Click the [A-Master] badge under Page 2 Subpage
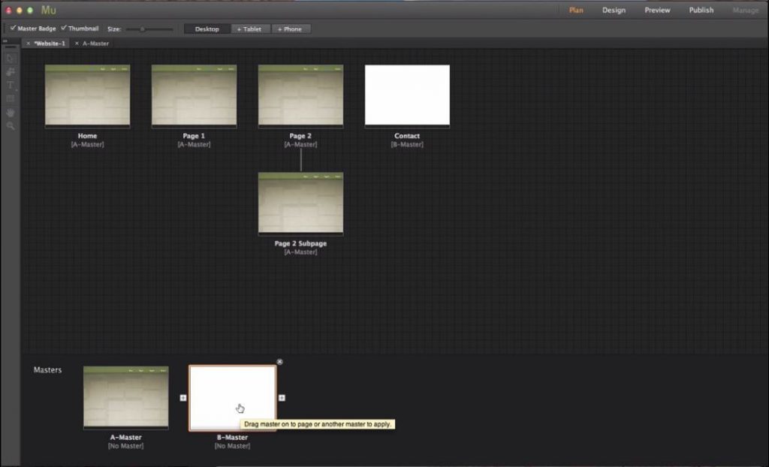769x467 pixels. (300, 252)
